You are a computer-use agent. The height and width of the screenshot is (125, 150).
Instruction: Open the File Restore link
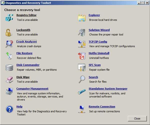click(24, 53)
